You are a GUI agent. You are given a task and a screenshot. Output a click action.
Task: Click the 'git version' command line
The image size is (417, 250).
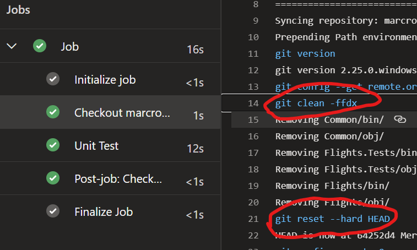(x=305, y=53)
